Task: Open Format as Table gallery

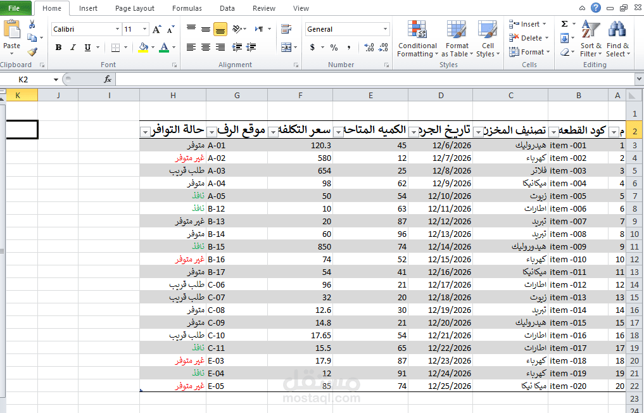Action: point(457,39)
